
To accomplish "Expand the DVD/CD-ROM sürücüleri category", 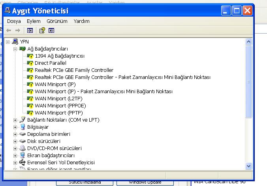I will [15, 149].
